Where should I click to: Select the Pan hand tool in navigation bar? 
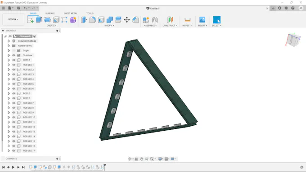pos(142,159)
